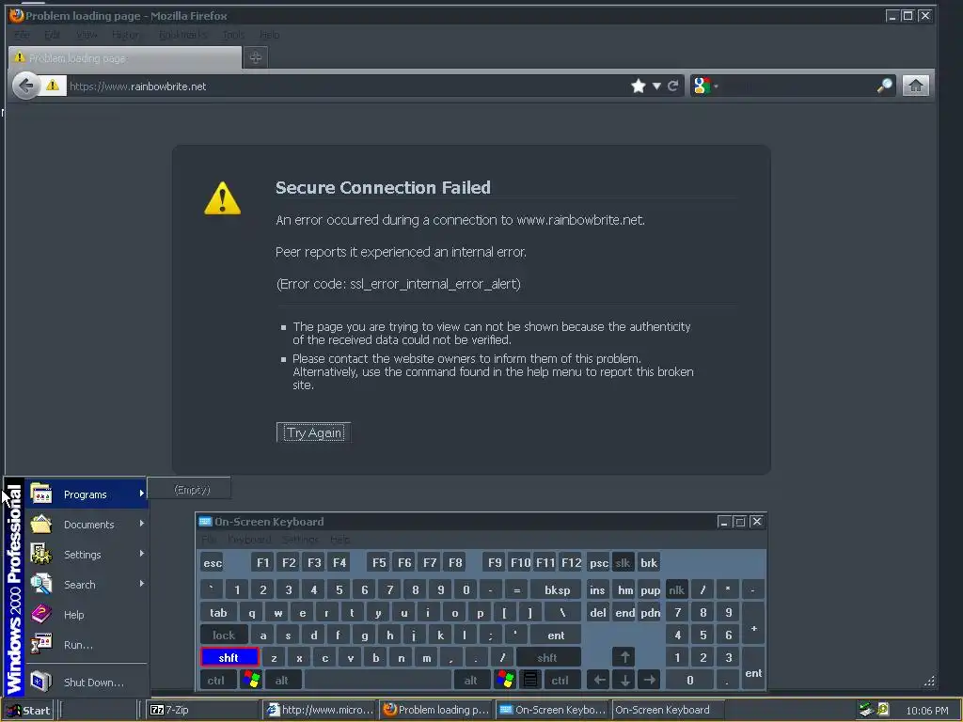Screen dimensions: 963x722
Task: Go back with Firefox back arrow
Action: coord(26,86)
